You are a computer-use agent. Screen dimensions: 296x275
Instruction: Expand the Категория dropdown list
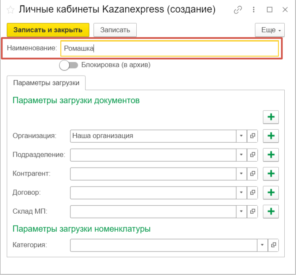(262, 245)
